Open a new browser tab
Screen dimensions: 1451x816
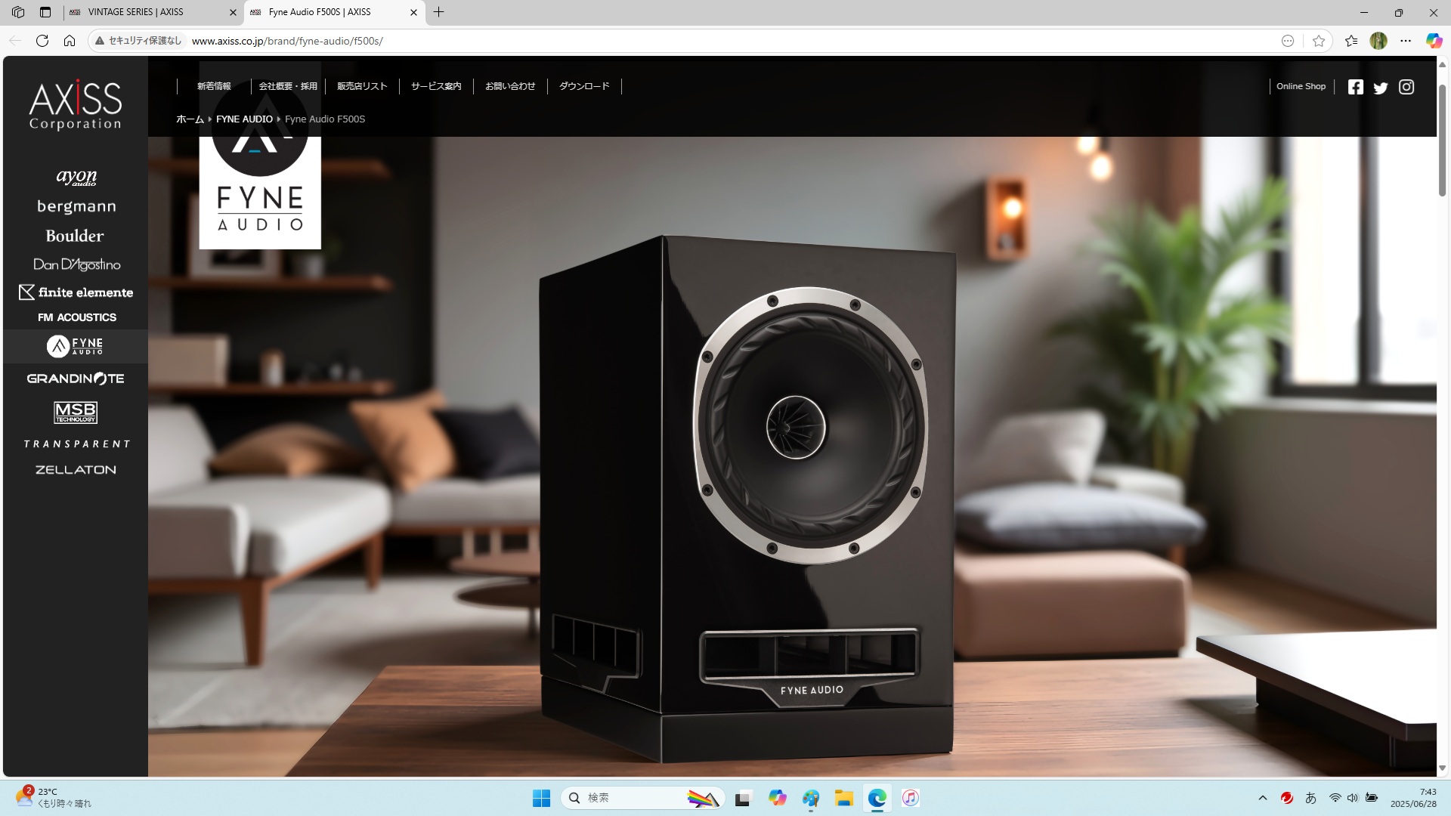(439, 12)
